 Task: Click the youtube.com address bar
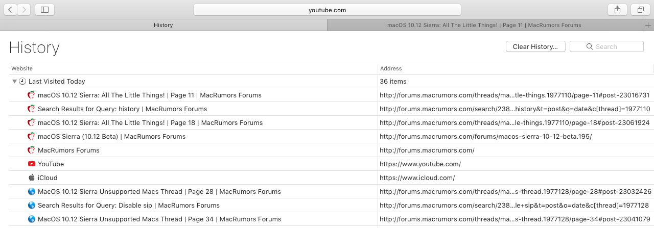click(327, 10)
